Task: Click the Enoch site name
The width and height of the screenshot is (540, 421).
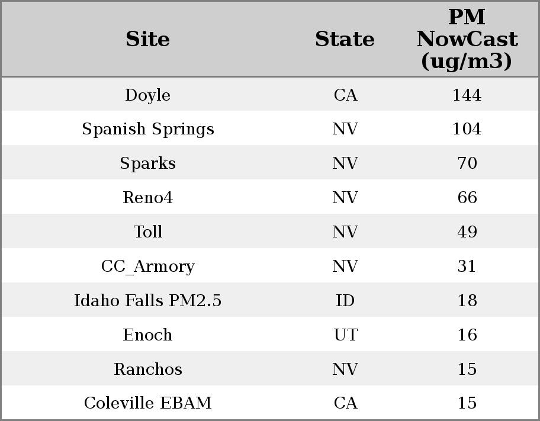Action: click(x=148, y=335)
